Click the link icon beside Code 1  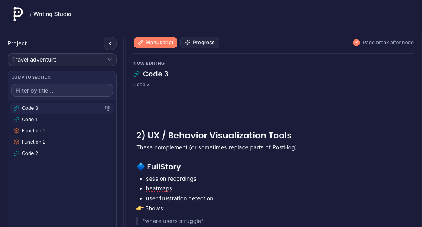(16, 120)
